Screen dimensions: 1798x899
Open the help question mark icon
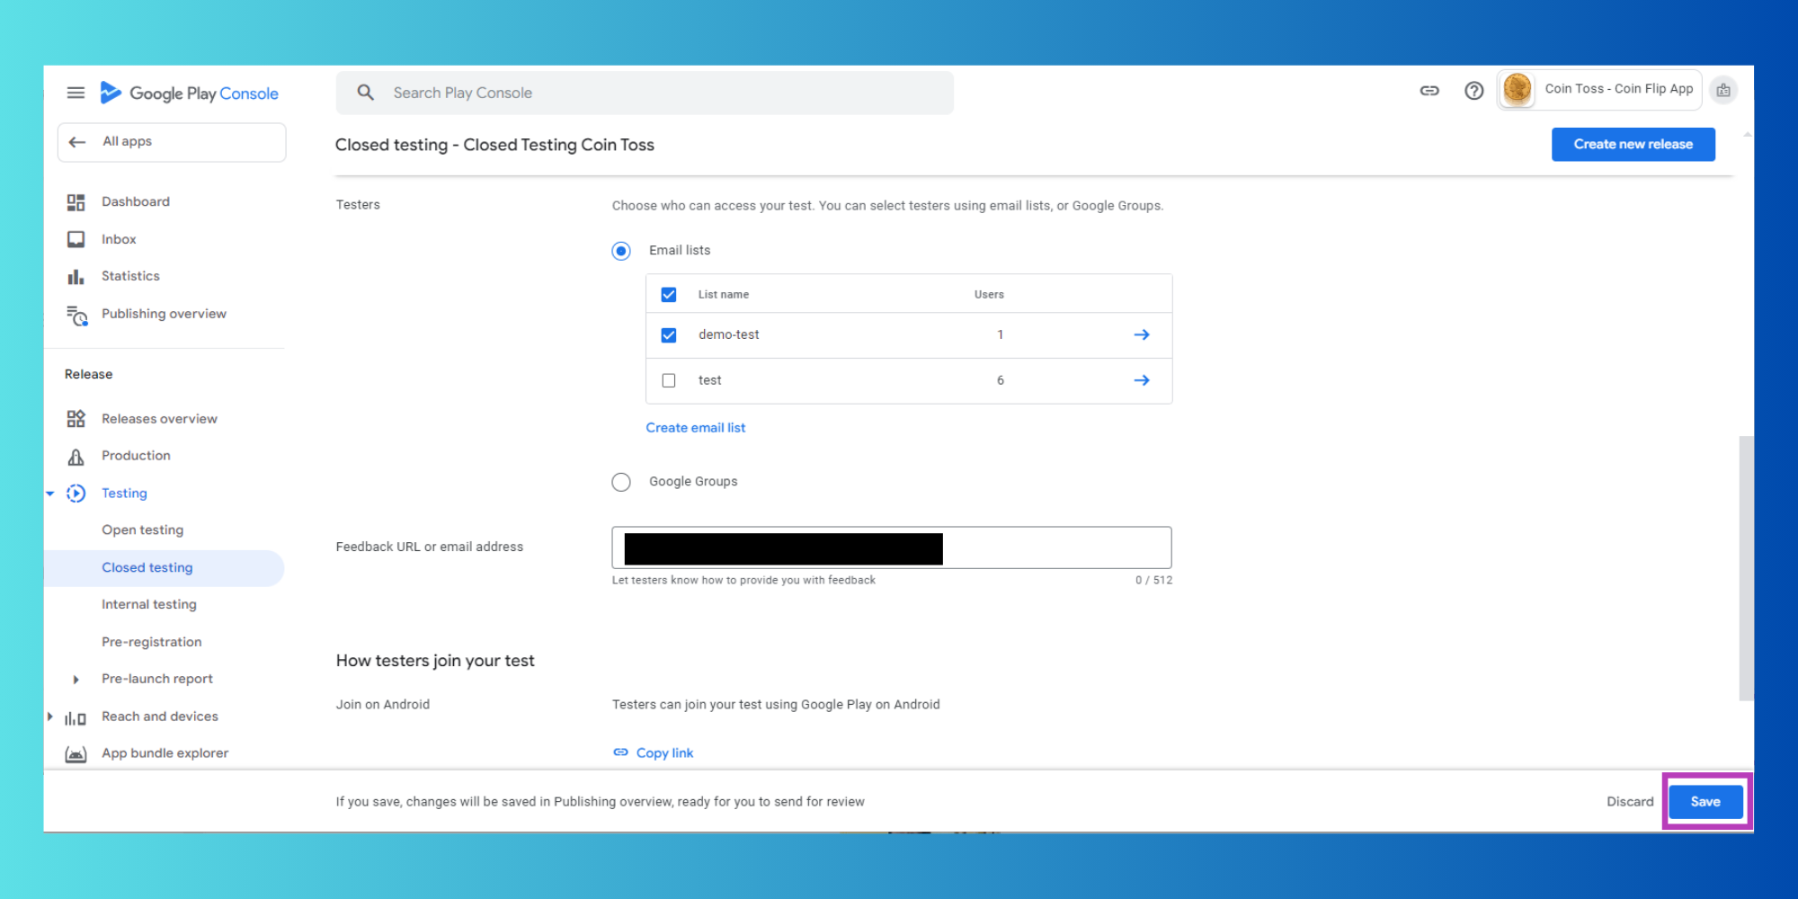pos(1473,90)
